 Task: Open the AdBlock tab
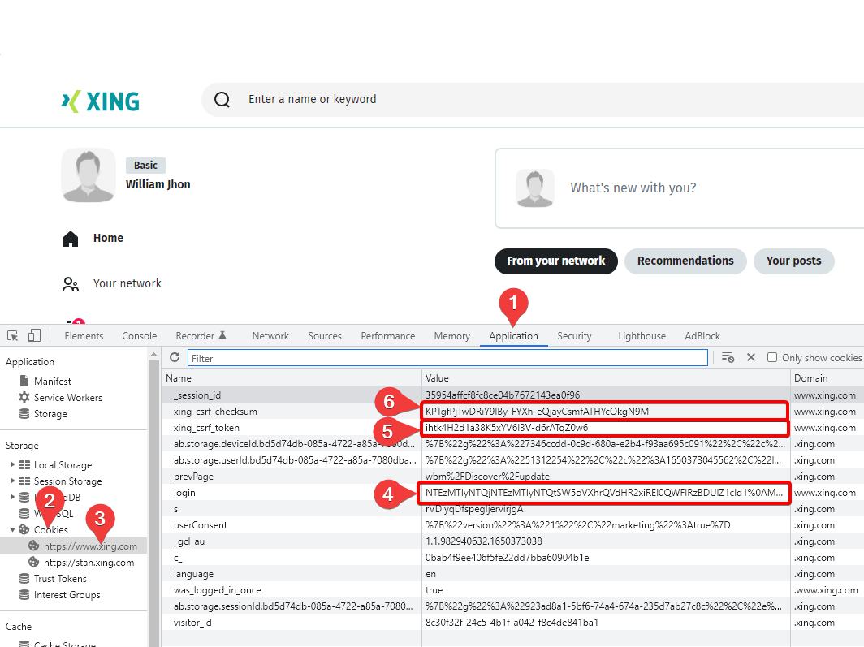702,336
